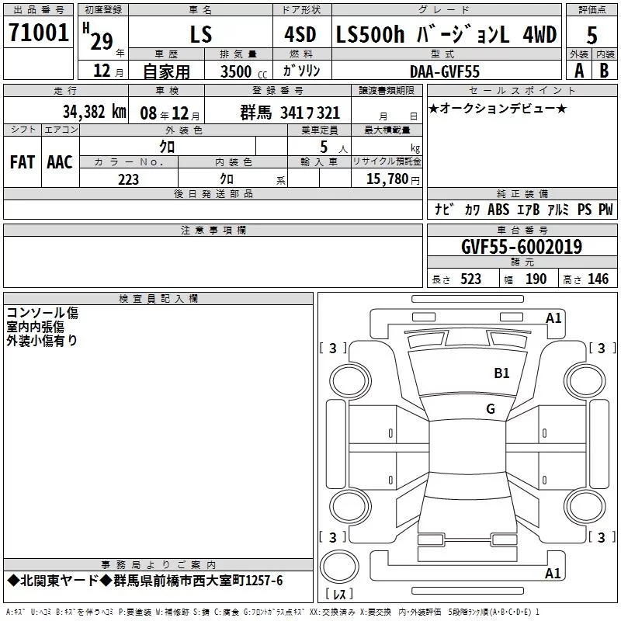Click the yard address 群馬県前橋市西大室町1257-6

[198, 581]
